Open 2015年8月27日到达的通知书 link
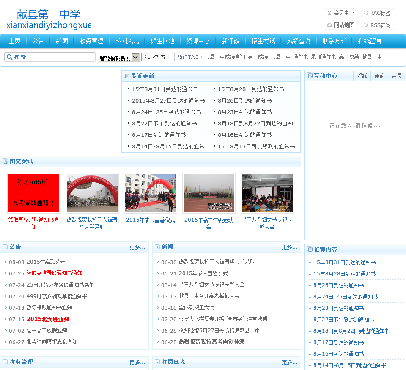 pos(168,100)
